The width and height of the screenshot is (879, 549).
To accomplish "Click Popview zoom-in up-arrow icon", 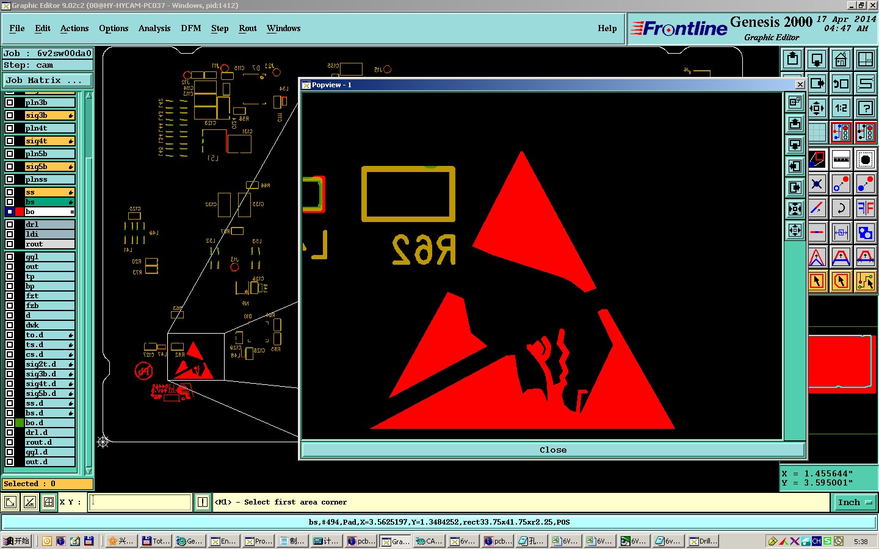I will pos(795,124).
